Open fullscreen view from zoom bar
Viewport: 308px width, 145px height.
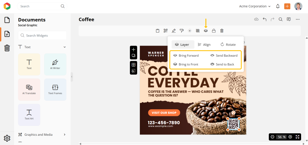tap(297, 137)
